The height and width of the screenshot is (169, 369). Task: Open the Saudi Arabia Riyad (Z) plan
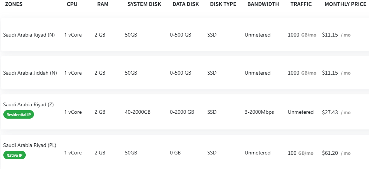click(x=28, y=105)
